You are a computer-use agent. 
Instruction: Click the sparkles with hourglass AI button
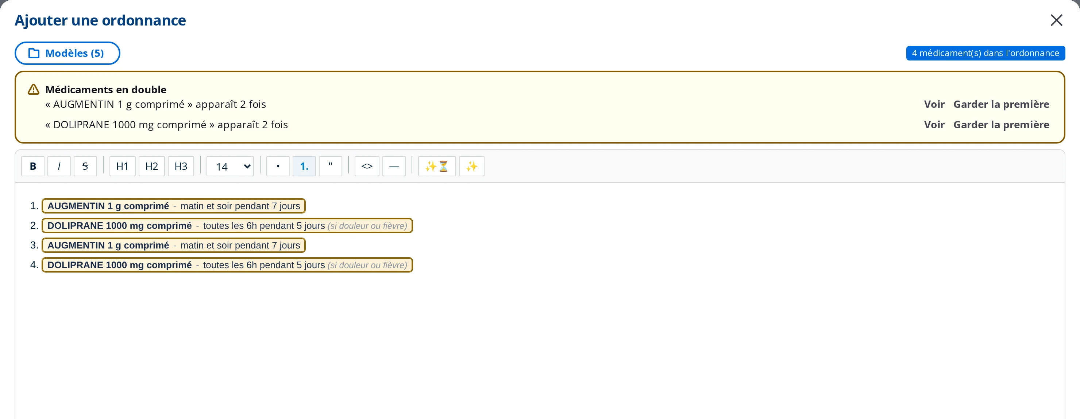[437, 166]
